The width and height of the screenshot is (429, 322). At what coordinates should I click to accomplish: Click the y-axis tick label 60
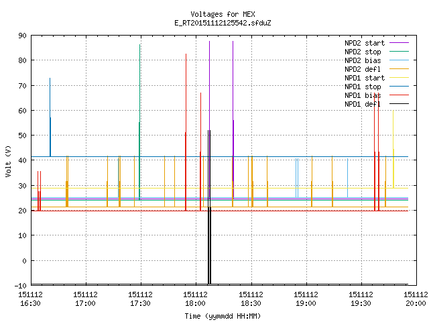point(22,111)
